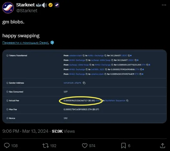Open the Starknet display name

point(26,5)
